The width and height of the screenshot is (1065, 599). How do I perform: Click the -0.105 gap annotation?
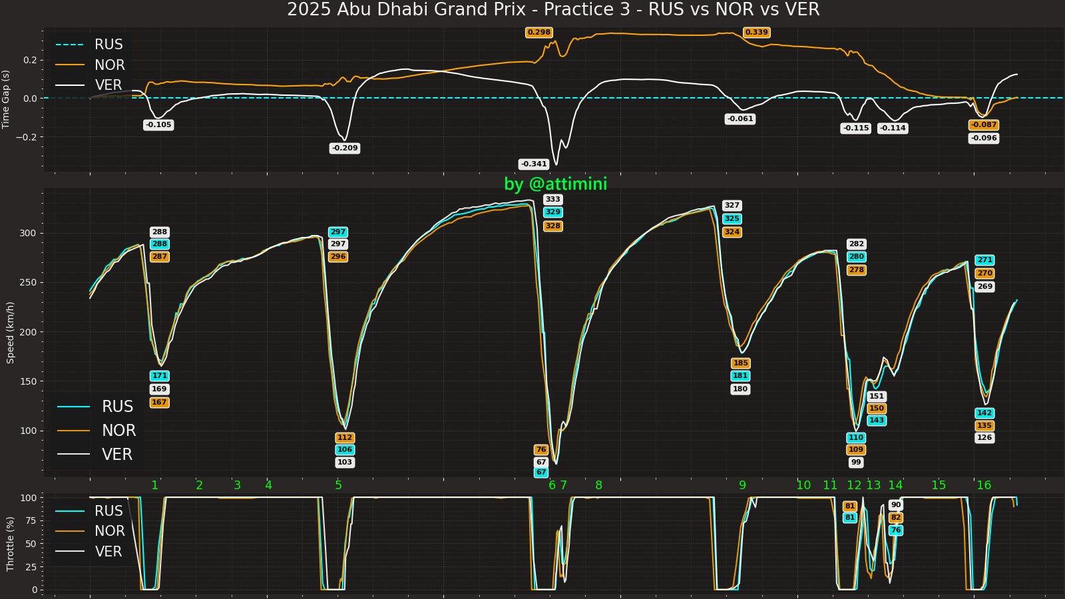pyautogui.click(x=158, y=125)
